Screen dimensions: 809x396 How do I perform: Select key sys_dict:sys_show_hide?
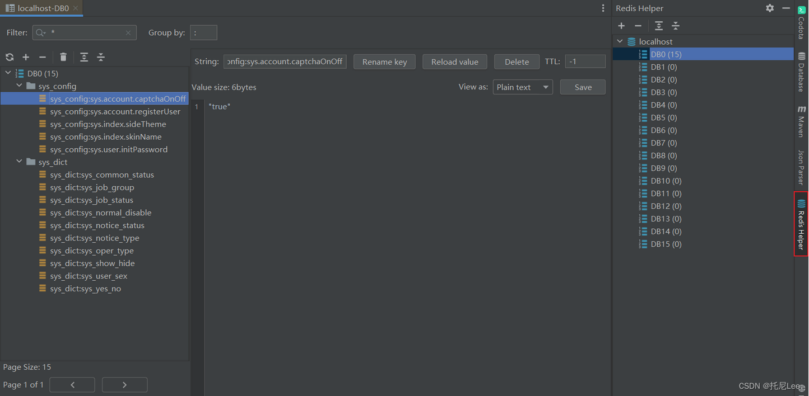click(x=92, y=263)
